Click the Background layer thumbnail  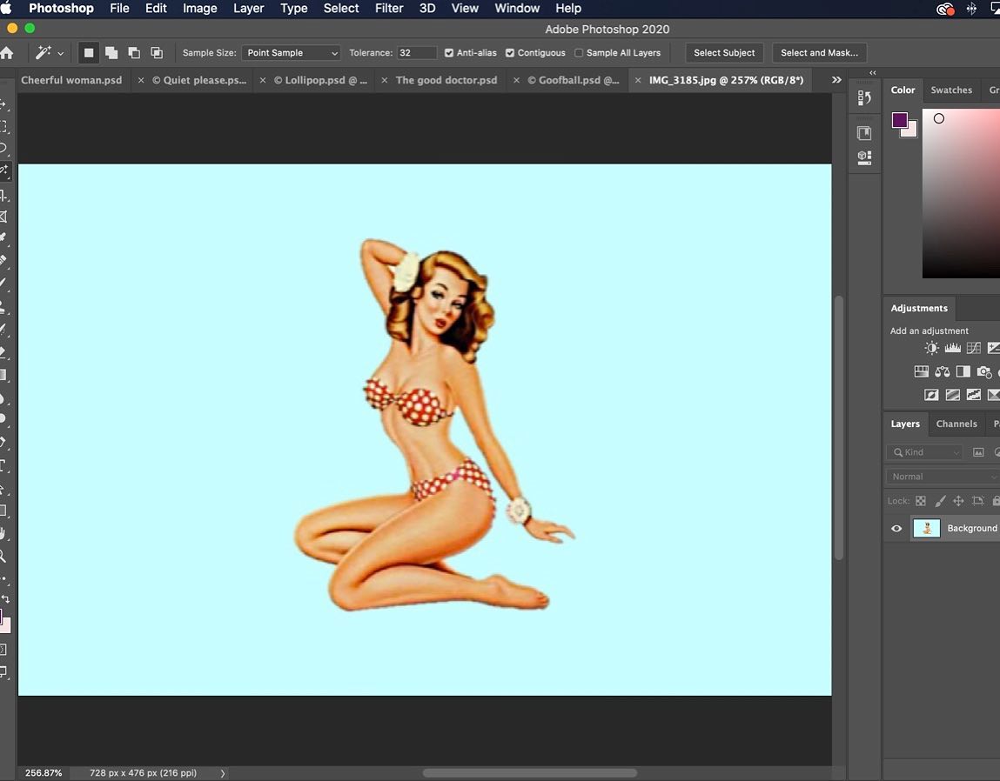pos(926,529)
